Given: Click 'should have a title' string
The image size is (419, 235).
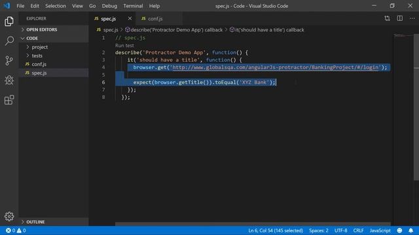Looking at the screenshot, I should click(168, 60).
